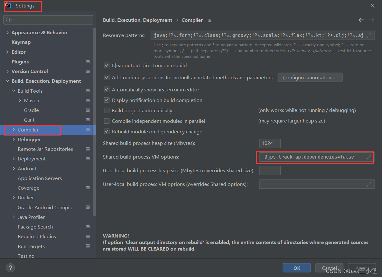Screen dimensions: 382x277
Task: Click the Configure annotations button
Action: (310, 77)
